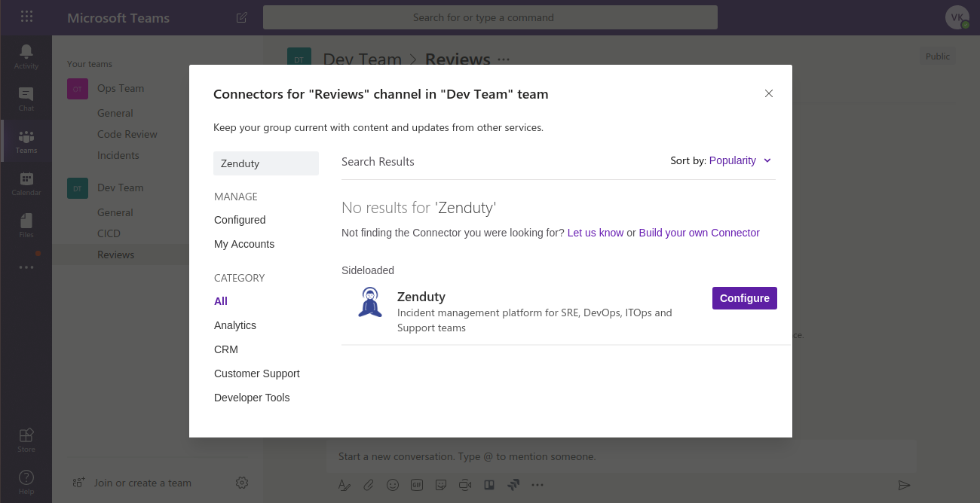Select the Analytics connector category
This screenshot has width=980, height=503.
[x=234, y=325]
